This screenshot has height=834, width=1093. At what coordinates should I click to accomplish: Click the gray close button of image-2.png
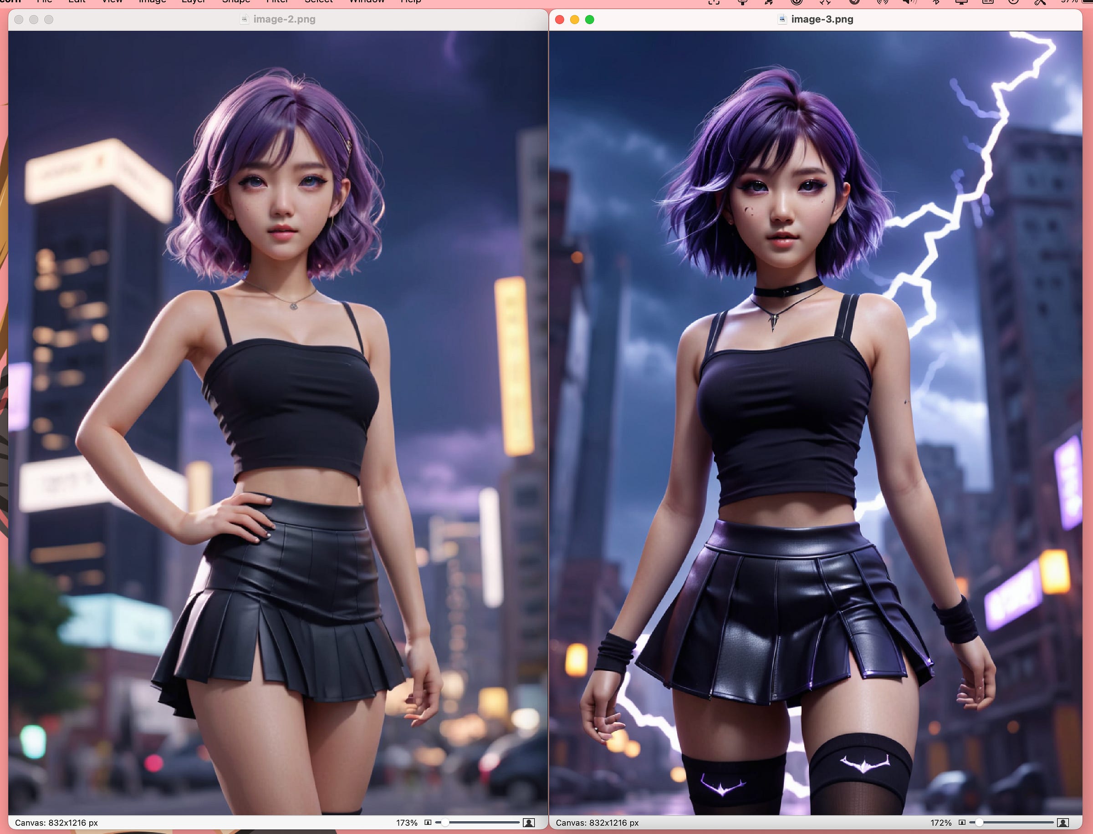[x=19, y=20]
